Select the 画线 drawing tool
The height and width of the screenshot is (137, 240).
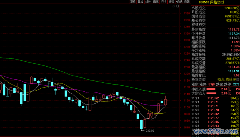156,1
